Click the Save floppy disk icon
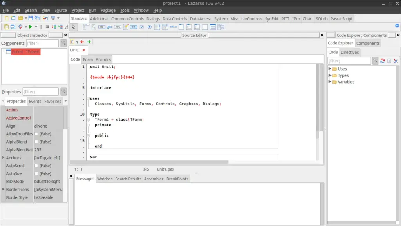The image size is (401, 226). [x=31, y=18]
